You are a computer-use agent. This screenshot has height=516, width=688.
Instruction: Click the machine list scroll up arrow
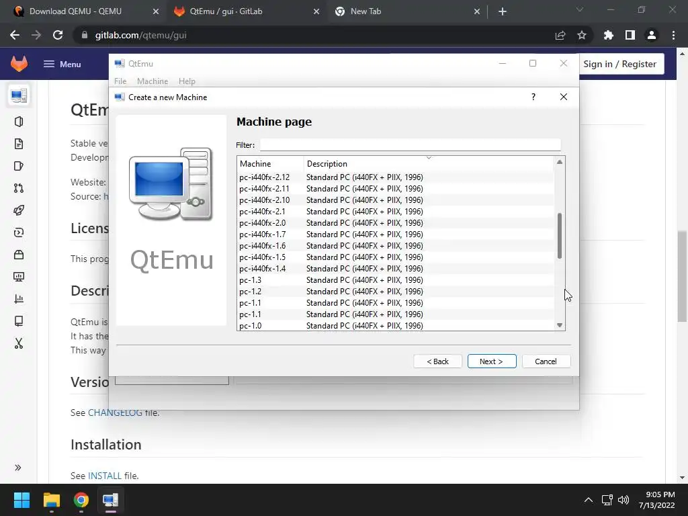pyautogui.click(x=560, y=162)
